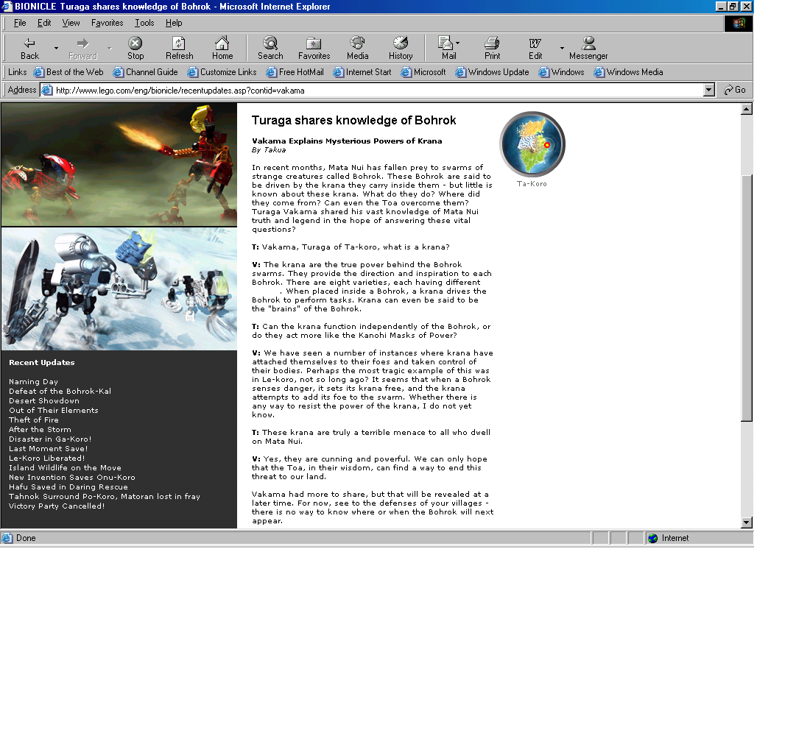Click the Back toolbar button
This screenshot has width=810, height=736.
pos(29,48)
